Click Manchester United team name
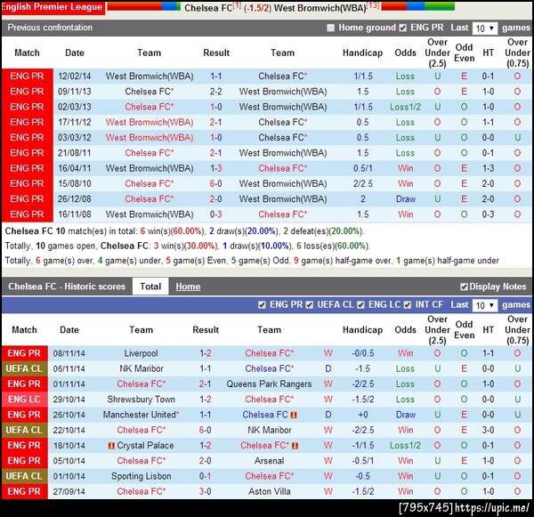The image size is (534, 517). pos(141,415)
